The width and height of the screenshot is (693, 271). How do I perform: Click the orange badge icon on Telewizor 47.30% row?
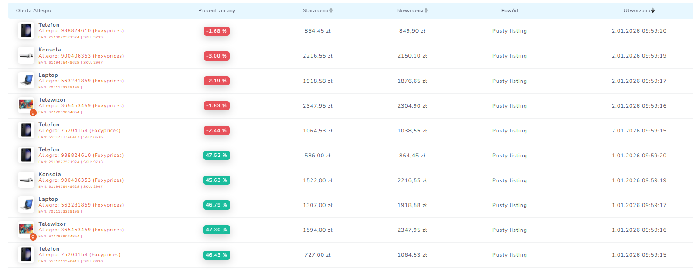click(33, 237)
